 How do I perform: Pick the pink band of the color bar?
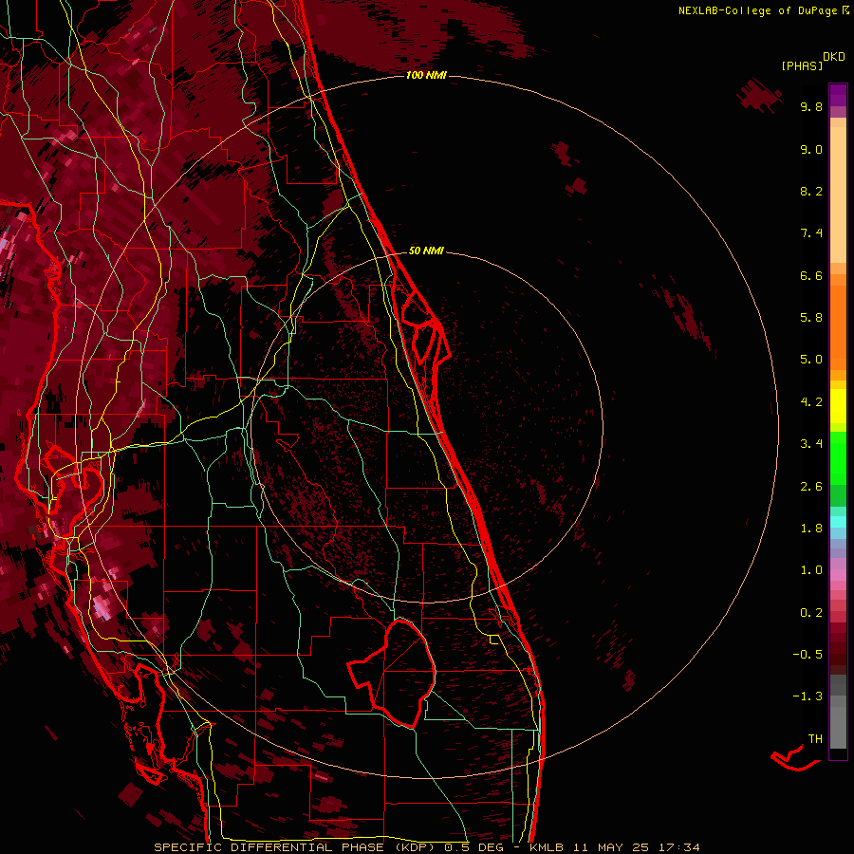point(838,575)
